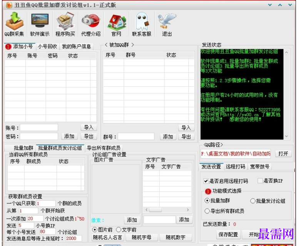The height and width of the screenshot is (246, 301).
Task: Click in the 群号 input field
Action: click(136, 137)
